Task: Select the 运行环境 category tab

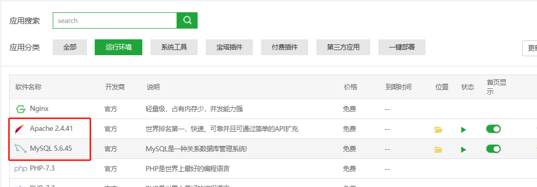Action: [x=118, y=47]
